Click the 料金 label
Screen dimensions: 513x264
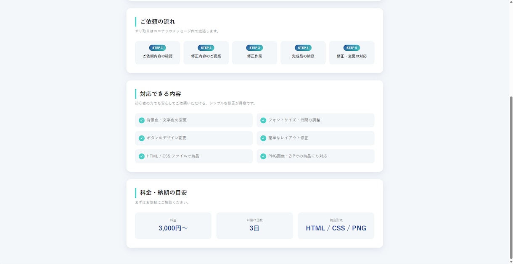tap(173, 220)
